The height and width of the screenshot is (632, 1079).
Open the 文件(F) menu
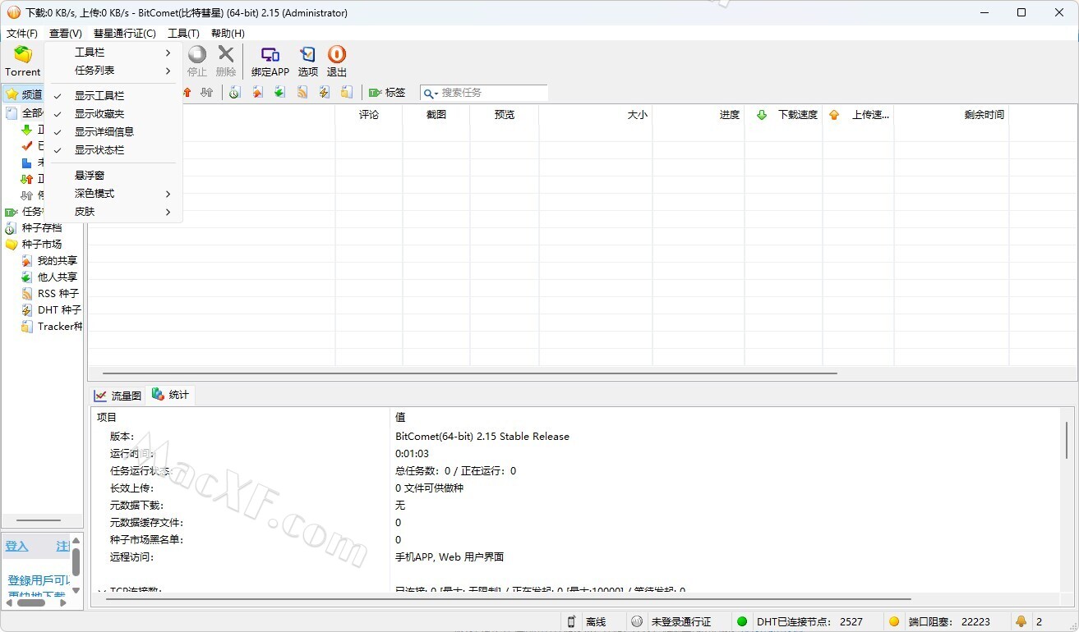coord(22,34)
